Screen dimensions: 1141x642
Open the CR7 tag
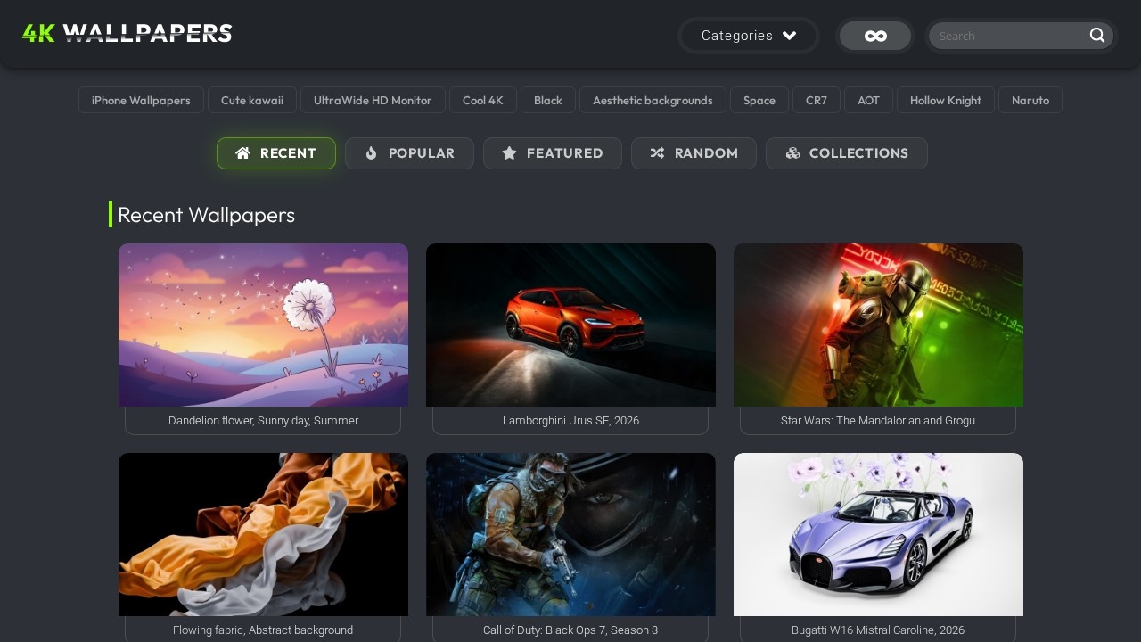pos(817,100)
